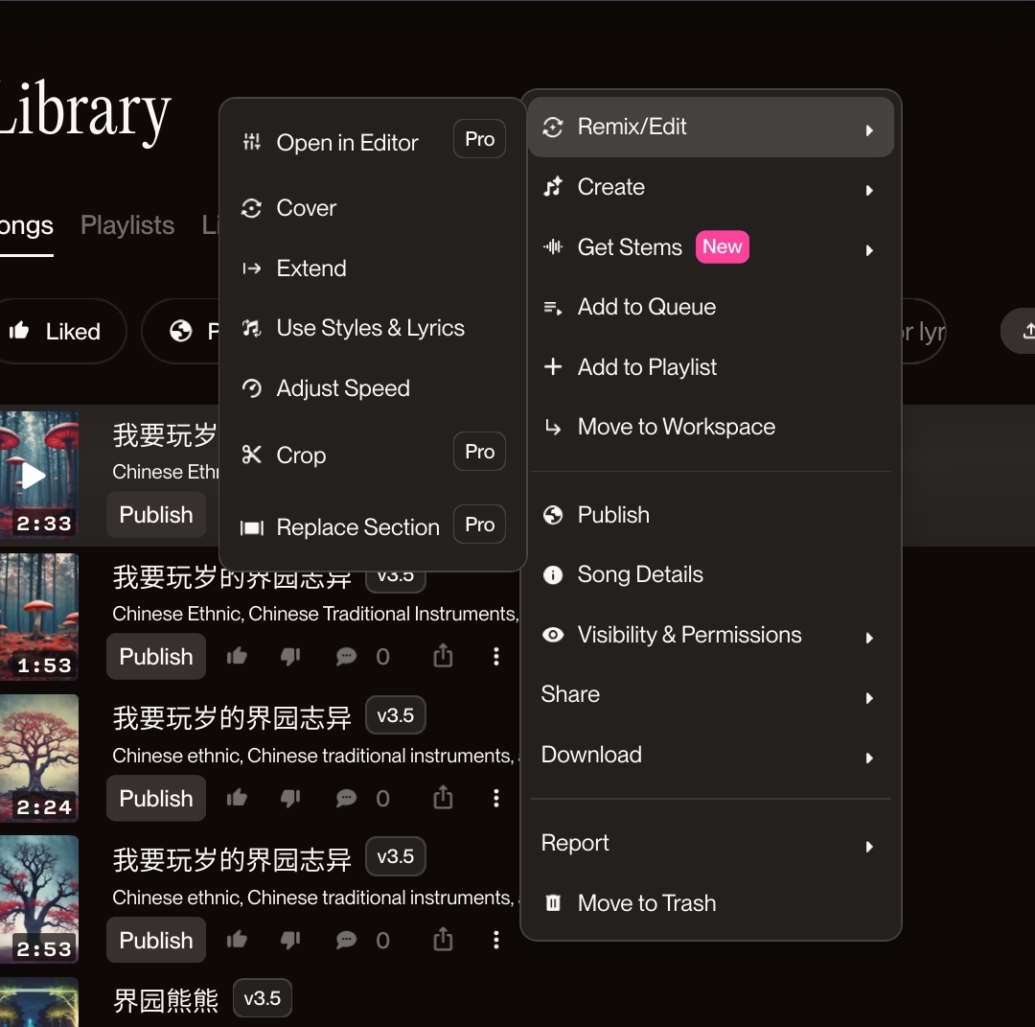Select Adjust Speed
Viewport: 1035px width, 1027px height.
pos(373,388)
